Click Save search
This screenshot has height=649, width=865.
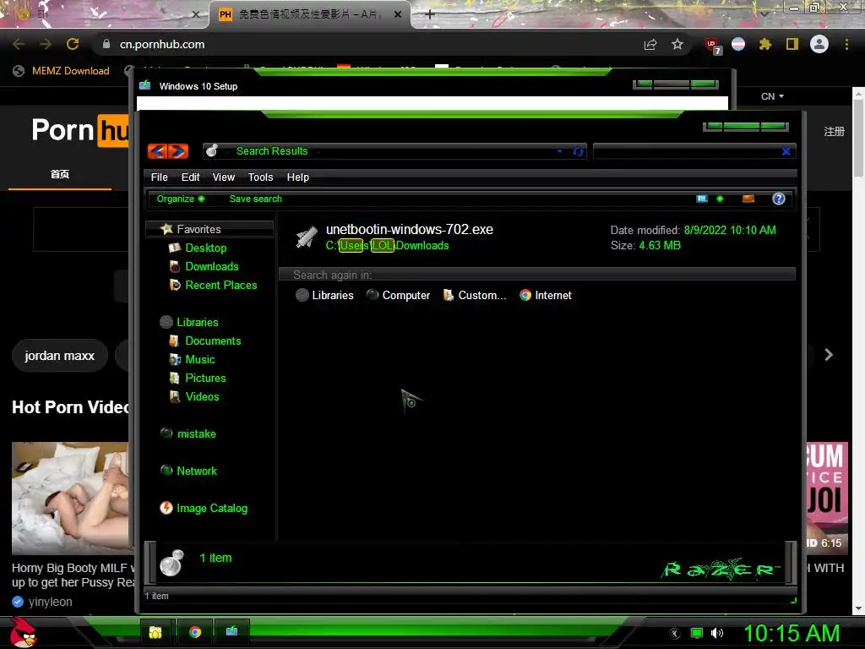click(x=255, y=199)
